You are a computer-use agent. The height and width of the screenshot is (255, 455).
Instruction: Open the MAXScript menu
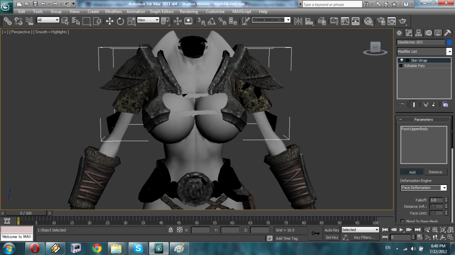pos(242,12)
